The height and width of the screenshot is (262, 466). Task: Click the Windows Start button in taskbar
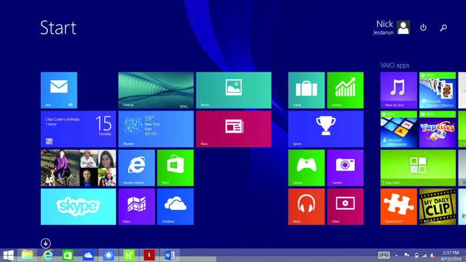(x=8, y=255)
